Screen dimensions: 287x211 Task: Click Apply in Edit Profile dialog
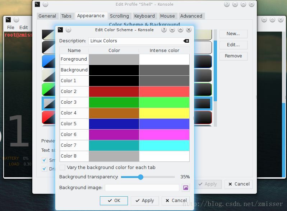208,184
